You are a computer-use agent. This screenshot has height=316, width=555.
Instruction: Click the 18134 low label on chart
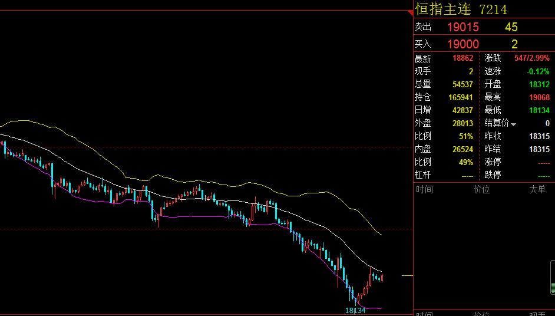(355, 311)
